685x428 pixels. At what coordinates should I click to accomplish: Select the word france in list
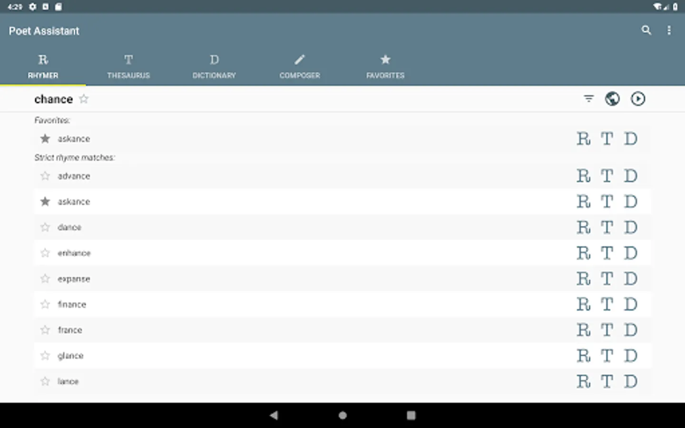[70, 330]
